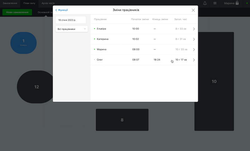Close the Зміни працівників dialog

[193, 10]
